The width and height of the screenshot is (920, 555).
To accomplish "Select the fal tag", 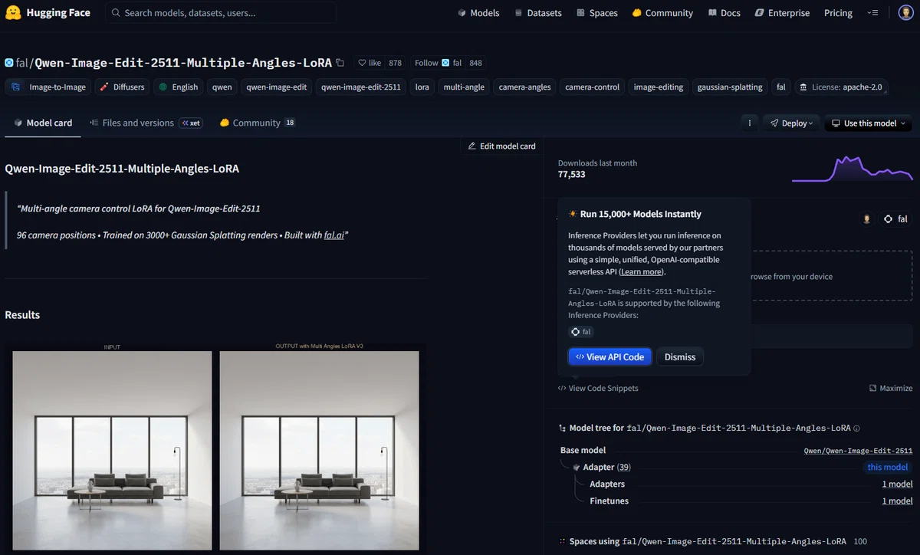I will pos(780,87).
